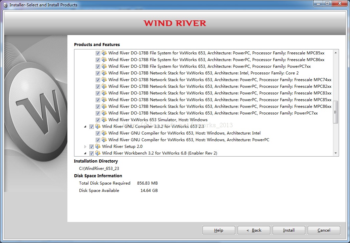Screen dimensions: 350x243
Task: Click the product icon beside Wind River Workbench 3.2
Action: click(x=98, y=153)
